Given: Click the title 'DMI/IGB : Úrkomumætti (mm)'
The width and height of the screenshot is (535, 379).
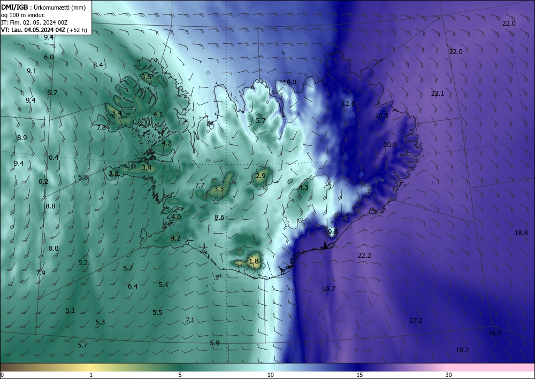Looking at the screenshot, I should tap(43, 7).
